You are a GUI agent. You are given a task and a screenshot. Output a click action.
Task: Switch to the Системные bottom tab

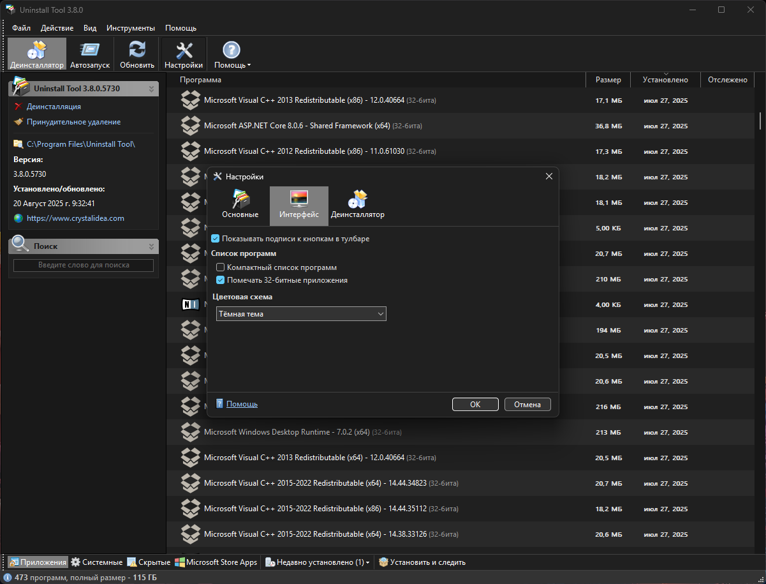pos(96,562)
